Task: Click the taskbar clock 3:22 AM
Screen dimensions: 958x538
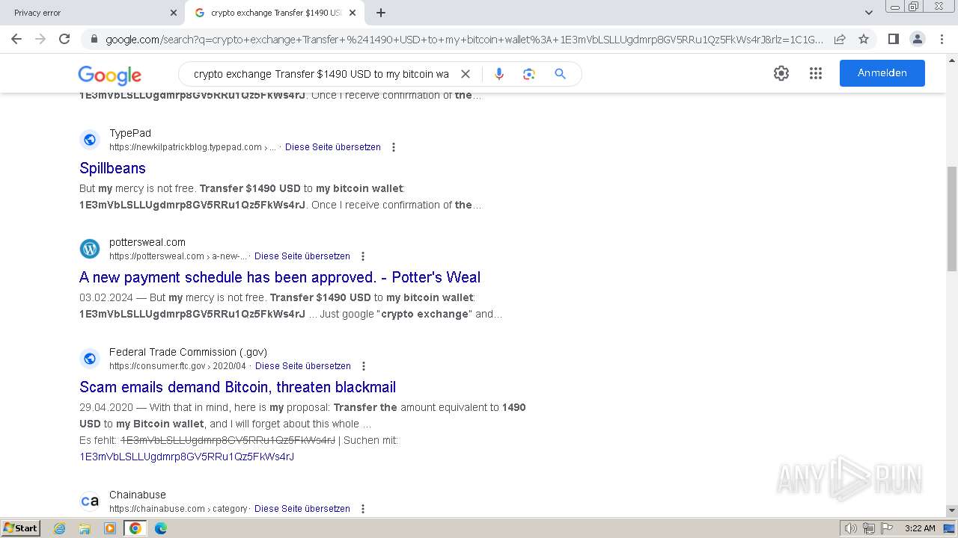Action: click(920, 528)
